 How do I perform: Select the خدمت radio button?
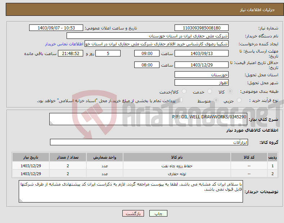[209, 91]
